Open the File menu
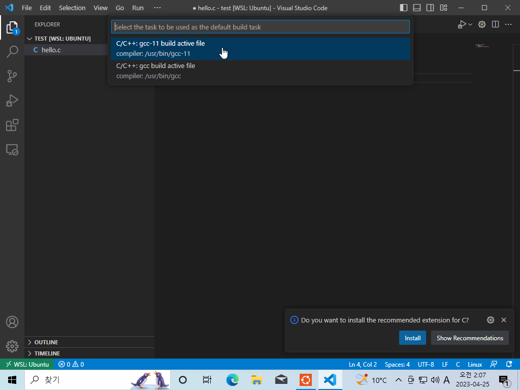The image size is (520, 390). pyautogui.click(x=27, y=8)
